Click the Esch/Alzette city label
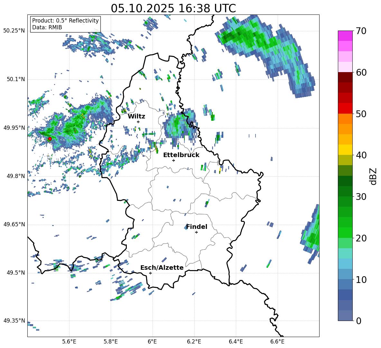This screenshot has width=381, height=348. point(162,268)
